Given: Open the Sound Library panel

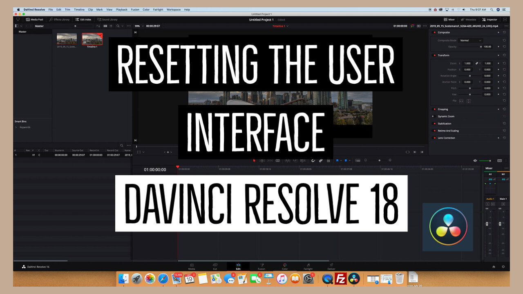Looking at the screenshot, I should click(107, 20).
